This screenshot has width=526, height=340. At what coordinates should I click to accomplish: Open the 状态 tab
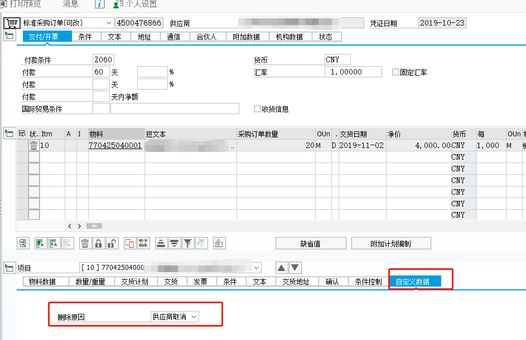[326, 36]
